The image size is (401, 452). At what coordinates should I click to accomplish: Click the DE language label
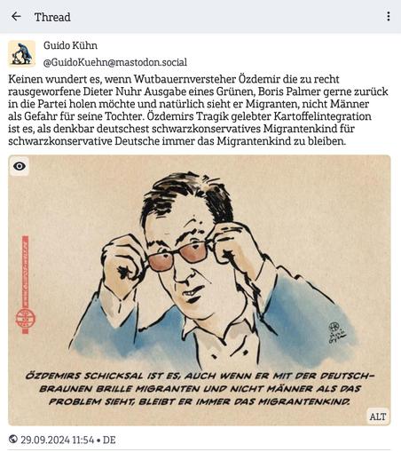point(109,440)
